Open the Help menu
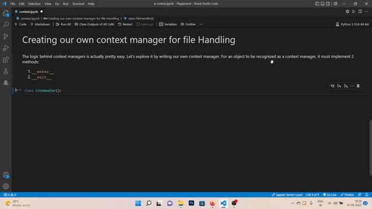The width and height of the screenshot is (372, 209). [x=91, y=4]
